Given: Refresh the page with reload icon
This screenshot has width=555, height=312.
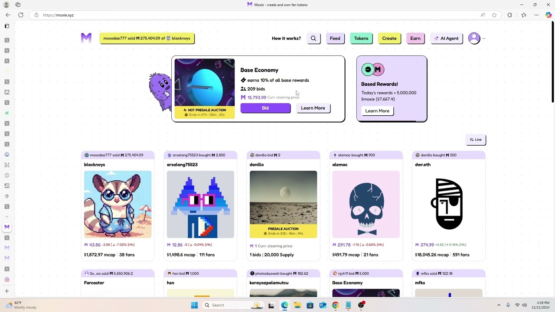Looking at the screenshot, I should tap(21, 15).
